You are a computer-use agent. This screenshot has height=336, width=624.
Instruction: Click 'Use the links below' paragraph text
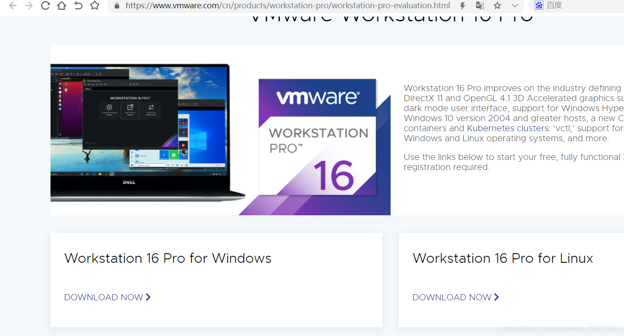pos(513,162)
